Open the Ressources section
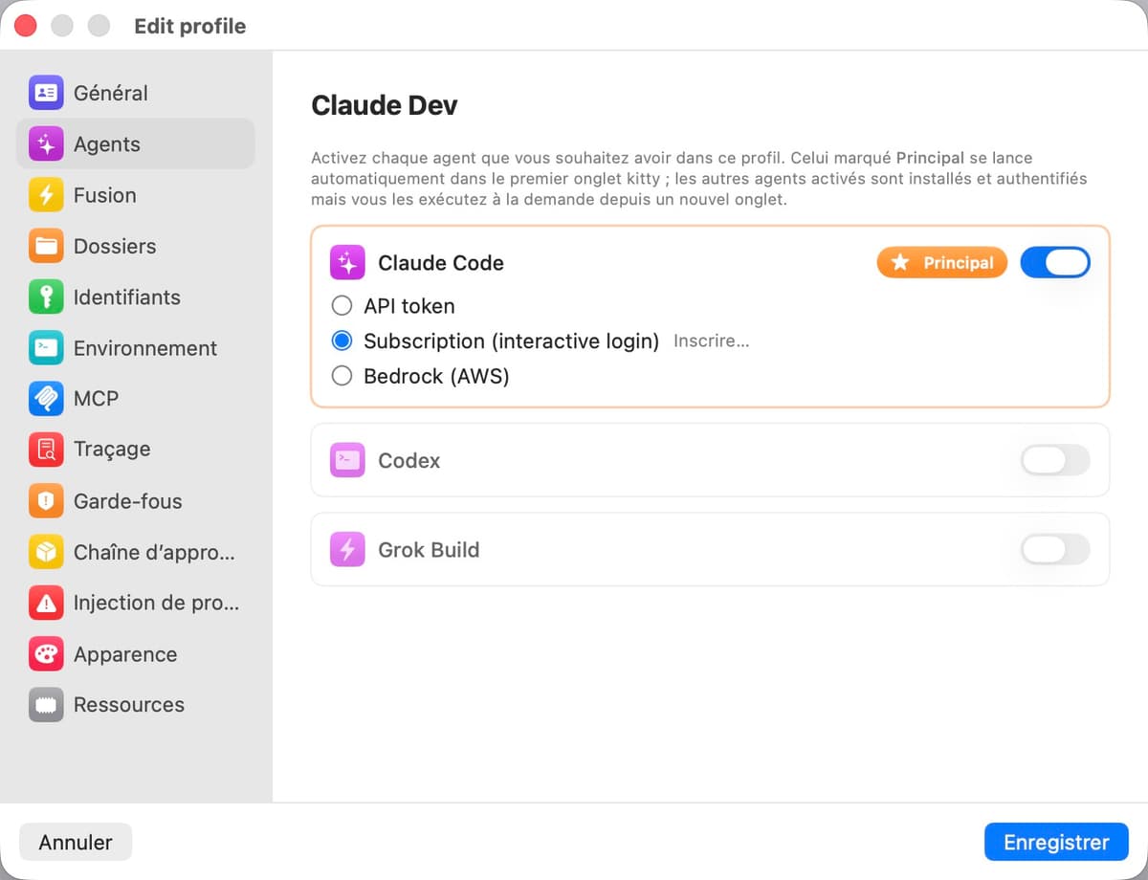This screenshot has width=1148, height=880. [136, 705]
